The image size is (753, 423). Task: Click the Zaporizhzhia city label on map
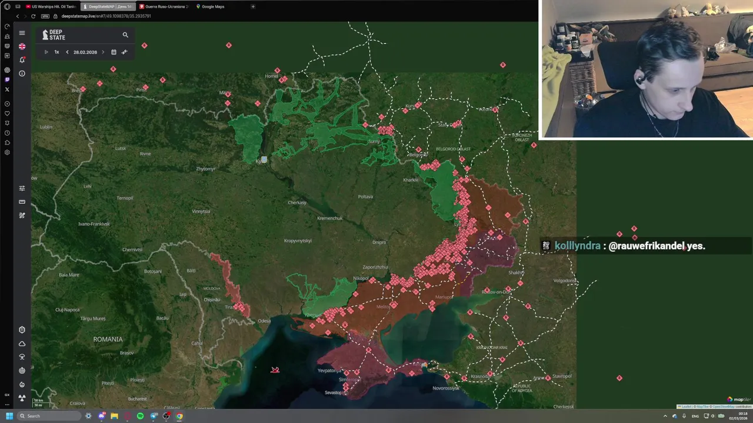375,267
